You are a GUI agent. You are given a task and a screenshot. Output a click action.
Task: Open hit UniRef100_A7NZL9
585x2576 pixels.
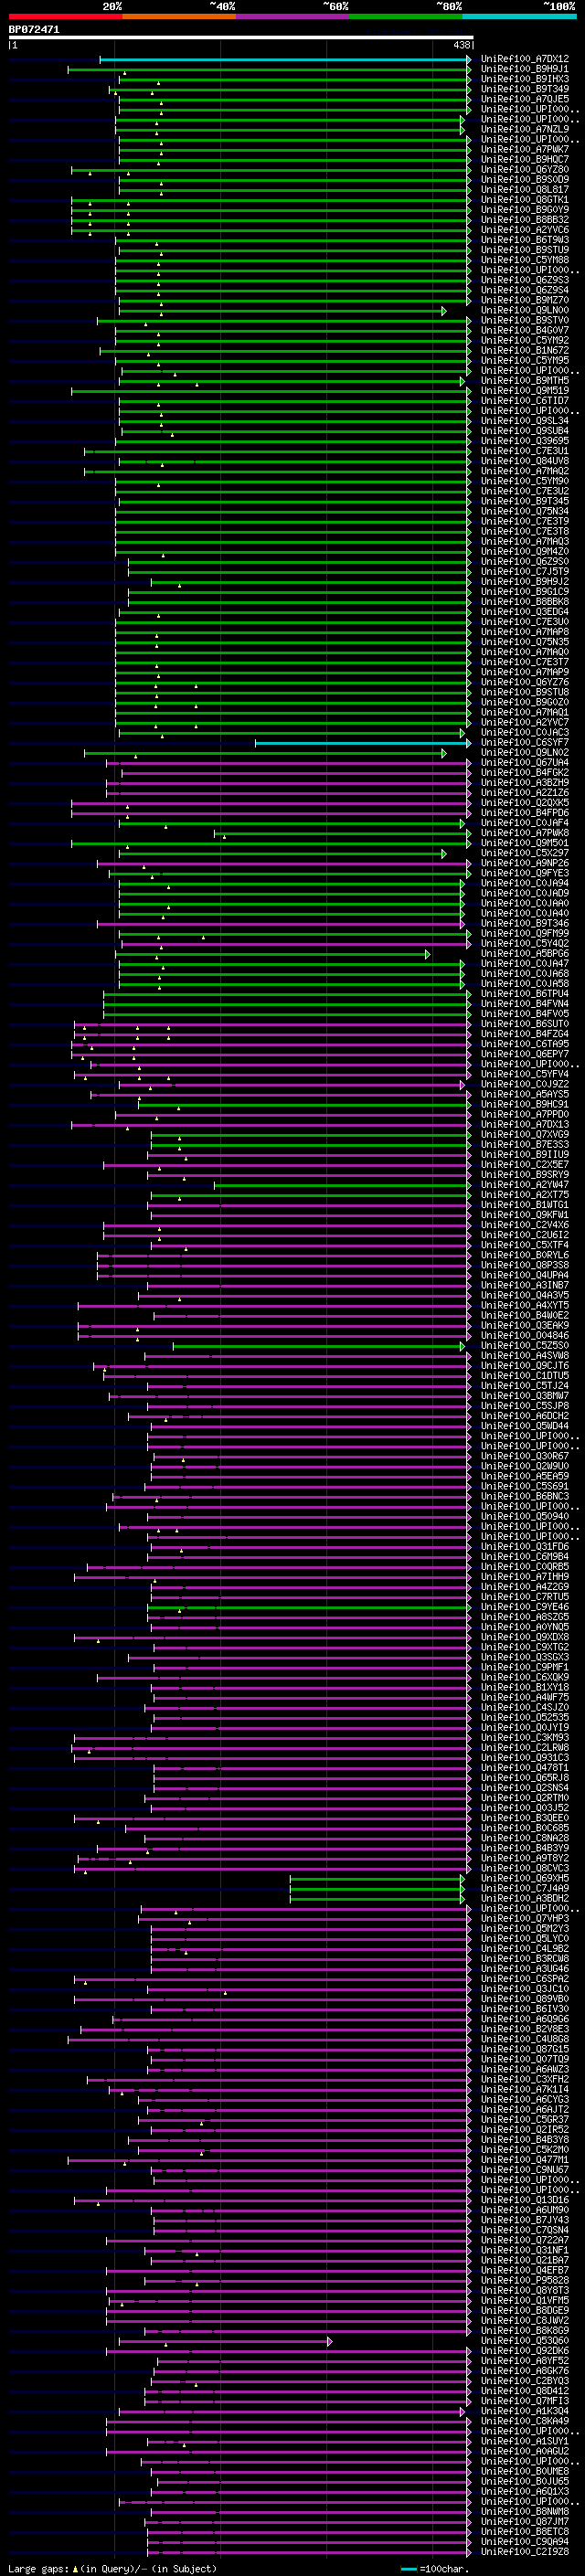[524, 129]
